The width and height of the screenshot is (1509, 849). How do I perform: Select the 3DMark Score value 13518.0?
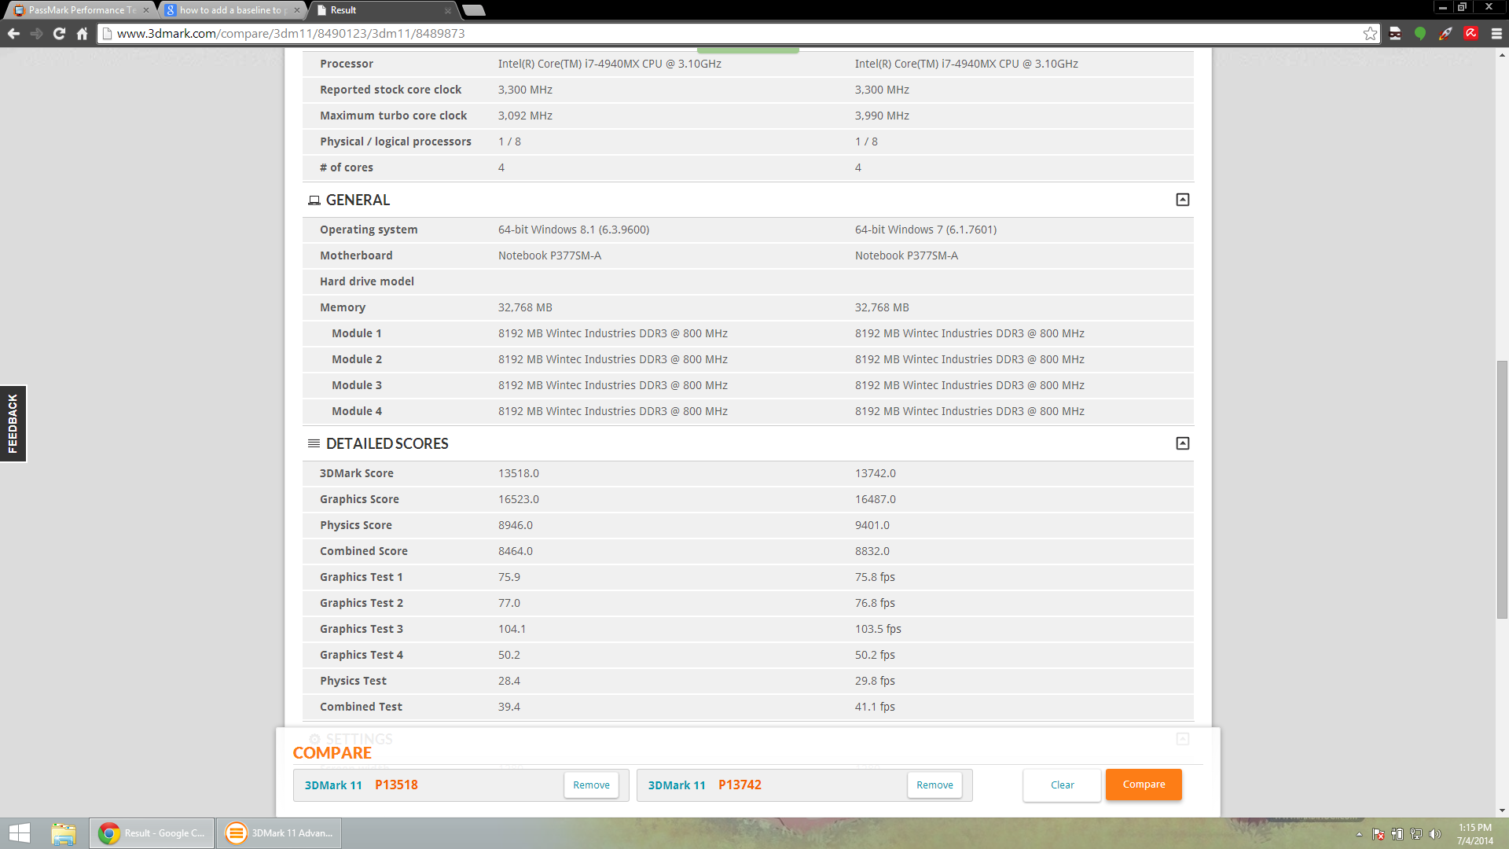pos(519,473)
